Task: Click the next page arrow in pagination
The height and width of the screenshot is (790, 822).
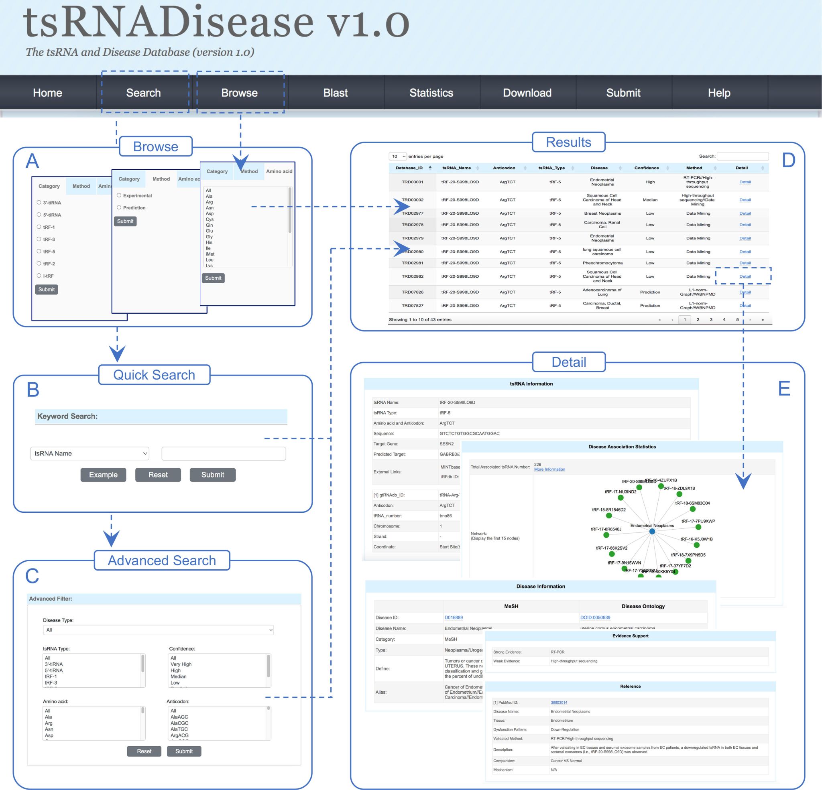Action: click(750, 319)
